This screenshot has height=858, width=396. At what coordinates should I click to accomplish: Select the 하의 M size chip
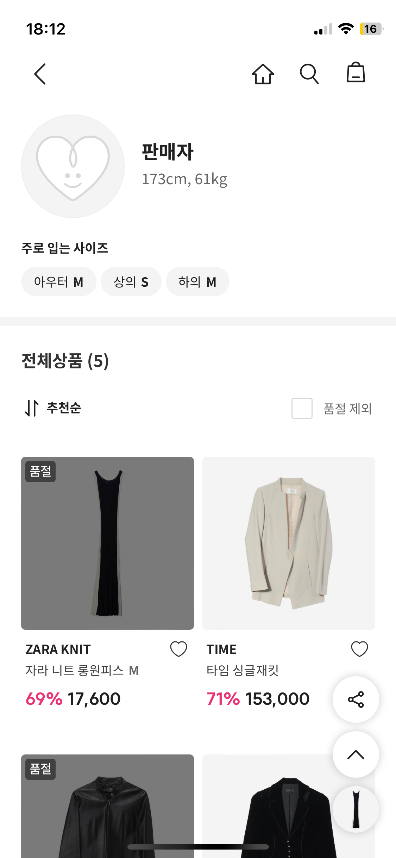pos(197,282)
